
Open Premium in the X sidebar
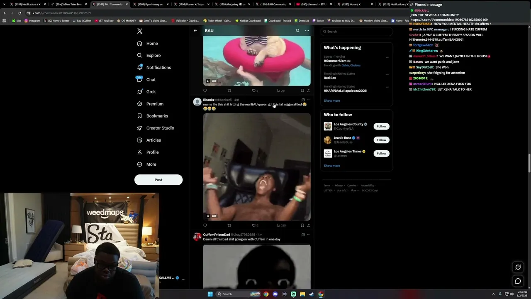coord(150,104)
